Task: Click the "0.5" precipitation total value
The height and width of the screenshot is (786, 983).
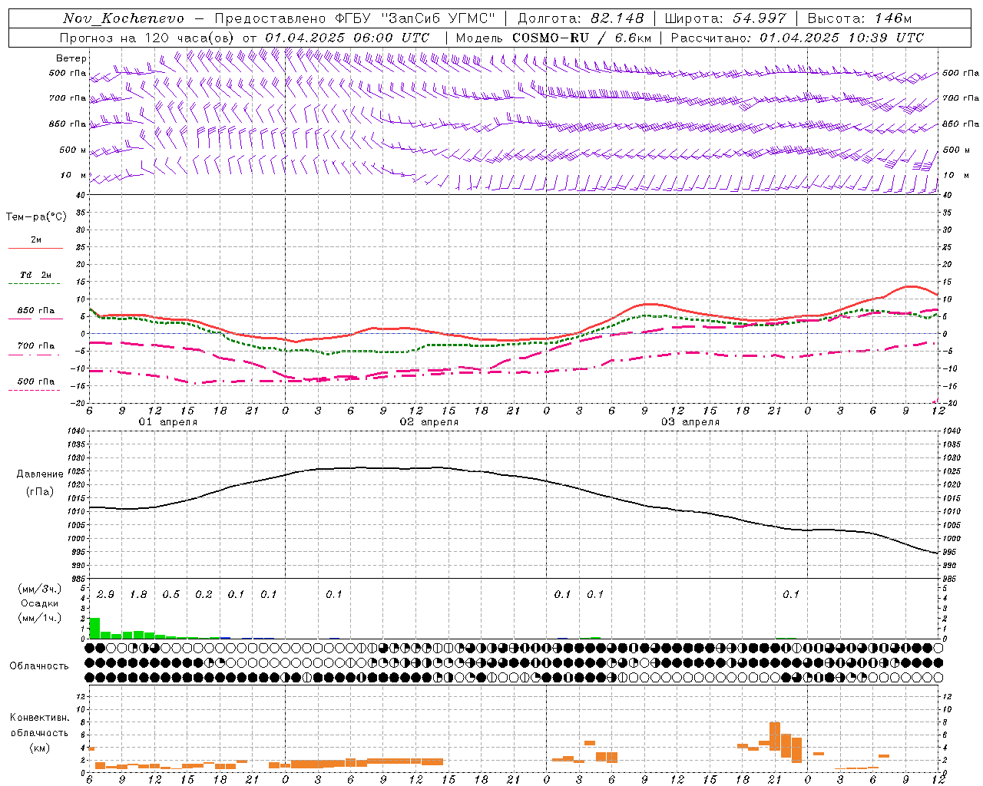Action: click(170, 595)
